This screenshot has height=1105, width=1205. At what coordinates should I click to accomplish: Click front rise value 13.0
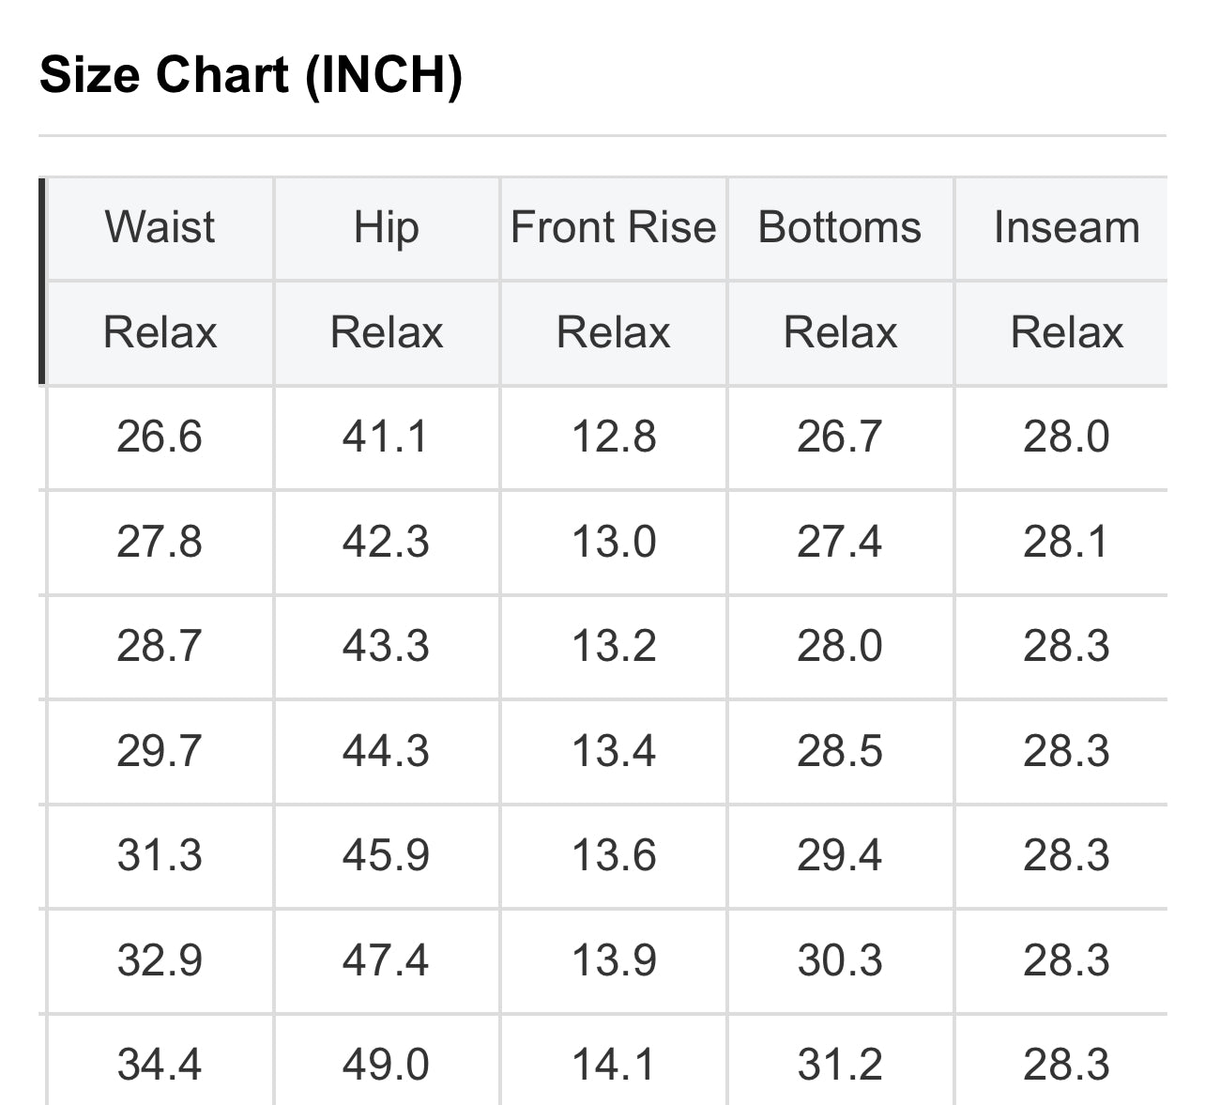pos(614,542)
